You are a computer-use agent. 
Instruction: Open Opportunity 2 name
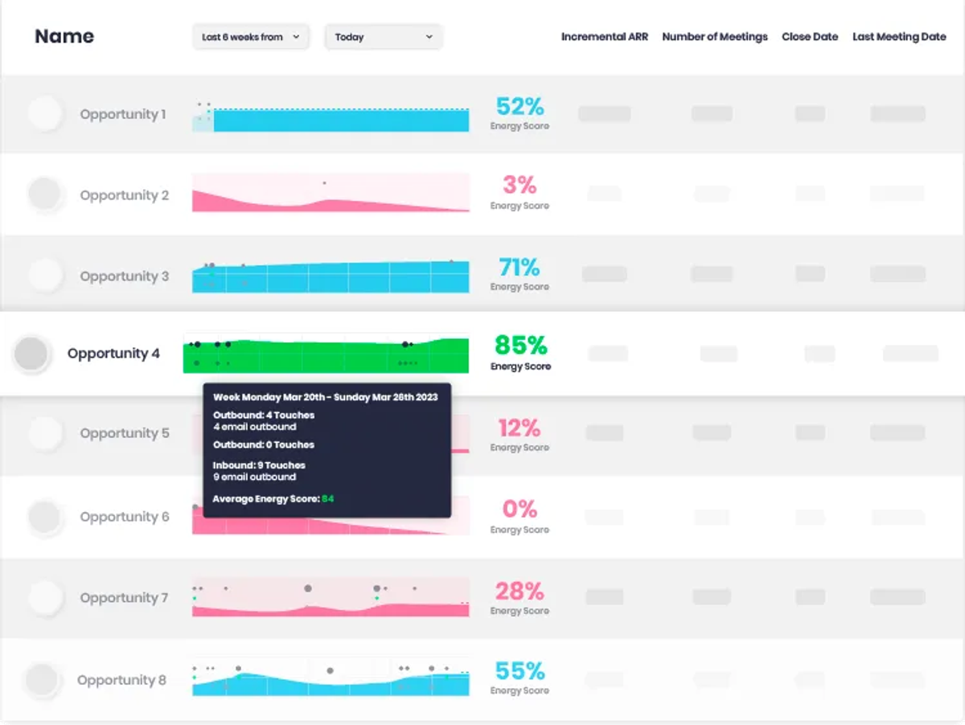pyautogui.click(x=125, y=195)
